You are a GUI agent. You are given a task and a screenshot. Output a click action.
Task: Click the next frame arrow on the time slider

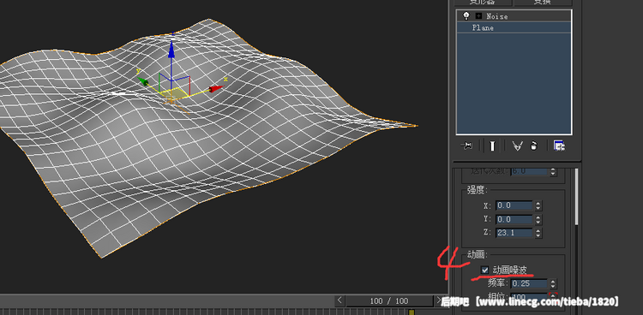pos(438,300)
